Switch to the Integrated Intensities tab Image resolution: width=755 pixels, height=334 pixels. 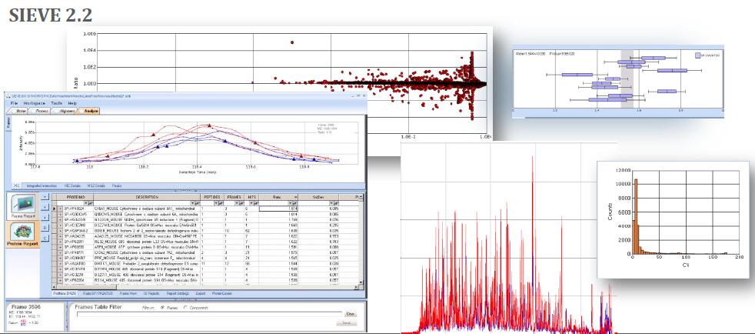41,185
